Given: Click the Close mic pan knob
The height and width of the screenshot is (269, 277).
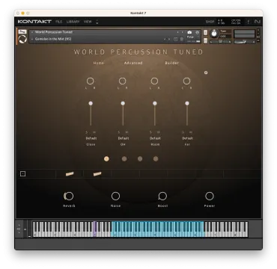Looking at the screenshot, I should [x=90, y=81].
